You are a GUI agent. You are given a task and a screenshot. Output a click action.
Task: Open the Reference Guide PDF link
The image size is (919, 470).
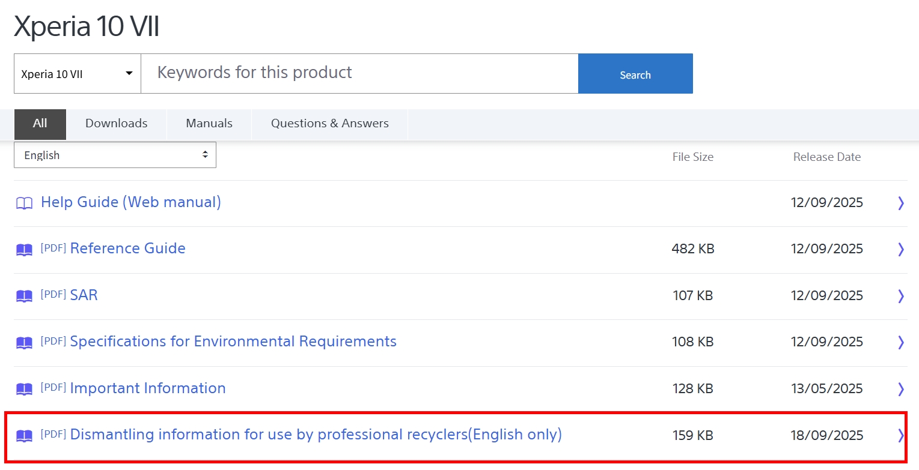click(127, 249)
